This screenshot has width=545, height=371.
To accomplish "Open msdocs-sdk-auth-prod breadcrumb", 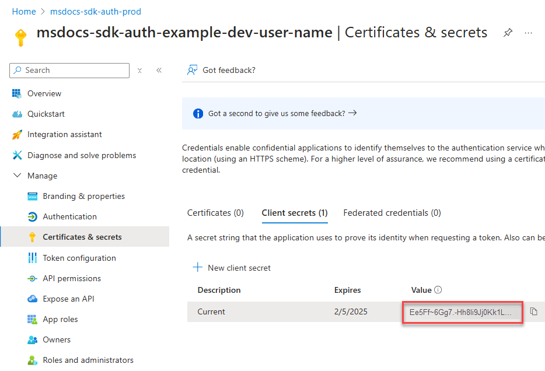I will (96, 12).
